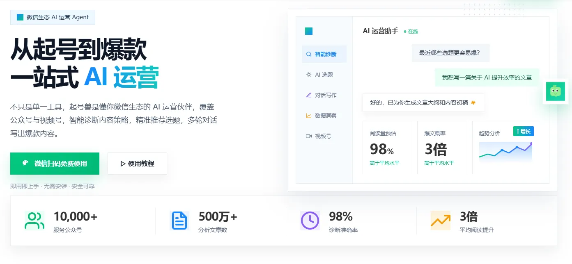Click the 微信生态 AI 运营 Agent badge

pos(53,17)
